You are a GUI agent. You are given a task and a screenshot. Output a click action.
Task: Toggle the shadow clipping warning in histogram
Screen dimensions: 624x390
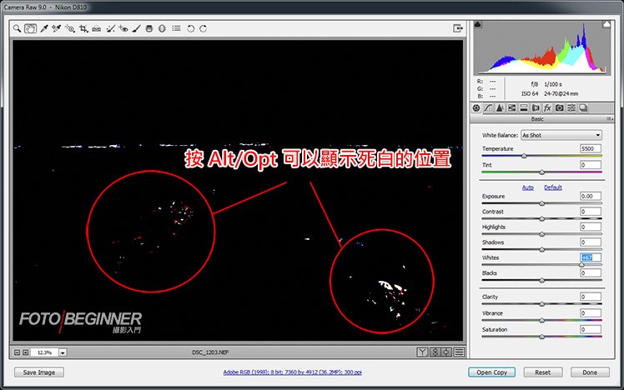478,25
